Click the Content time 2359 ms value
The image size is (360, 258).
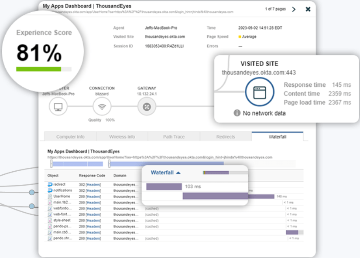(x=339, y=94)
